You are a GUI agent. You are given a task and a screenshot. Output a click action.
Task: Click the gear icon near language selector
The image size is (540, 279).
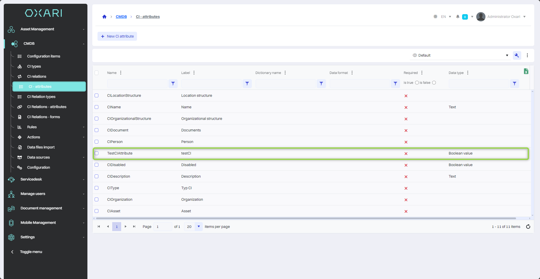click(x=435, y=17)
